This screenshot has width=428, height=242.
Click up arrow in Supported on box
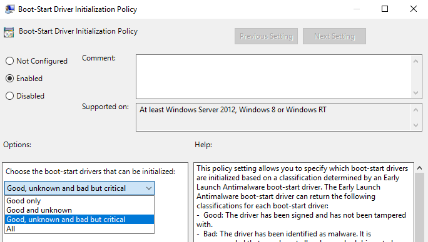tap(415, 110)
